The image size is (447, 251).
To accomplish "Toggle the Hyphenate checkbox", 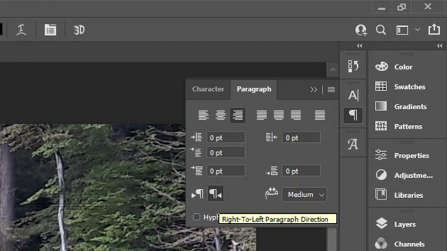I will pos(196,217).
